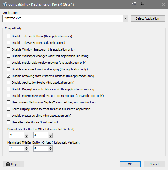
Task: Decrease Maximized TitleBar vertical offset with down arrow
Action: pos(51,150)
